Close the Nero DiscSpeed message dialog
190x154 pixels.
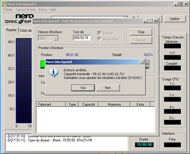pyautogui.click(x=142, y=62)
